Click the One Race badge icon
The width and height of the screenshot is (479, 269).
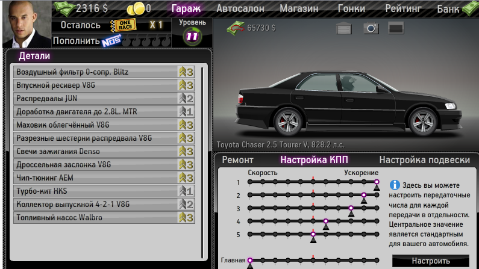click(124, 25)
